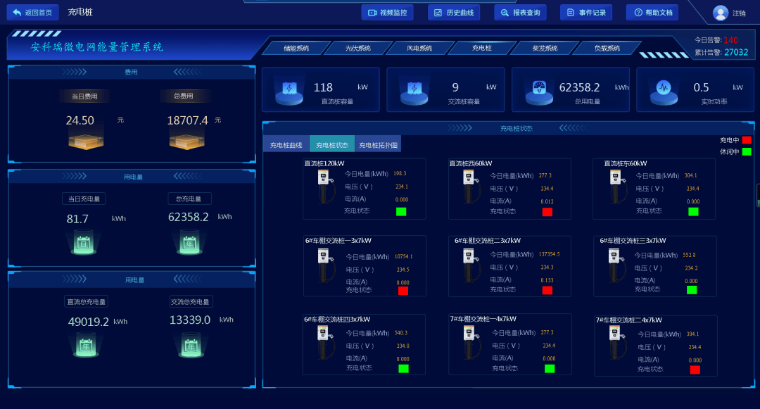The image size is (760, 409).
Task: Open 视频监控 video monitoring
Action: (x=387, y=13)
